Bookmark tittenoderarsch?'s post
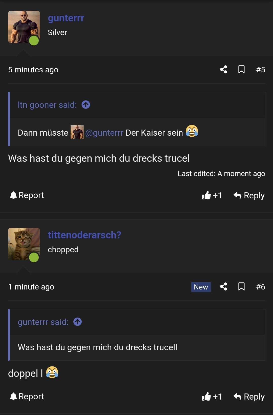Screen dimensions: 273x415 click(242, 287)
